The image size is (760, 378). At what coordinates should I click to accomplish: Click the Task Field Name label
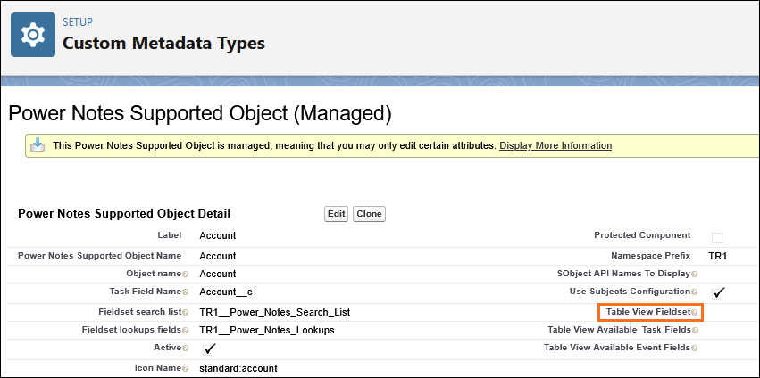(x=146, y=292)
